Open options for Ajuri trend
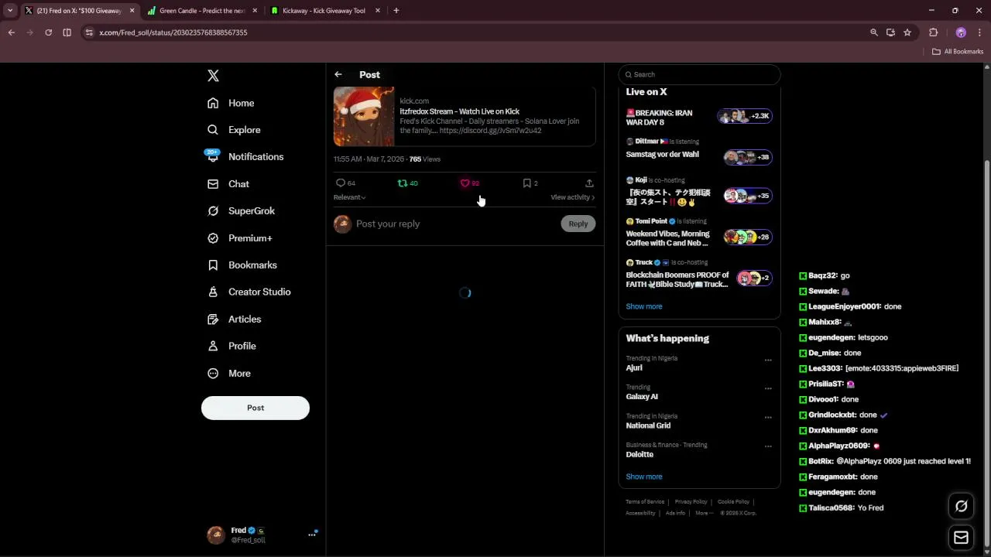This screenshot has width=991, height=557. (768, 360)
